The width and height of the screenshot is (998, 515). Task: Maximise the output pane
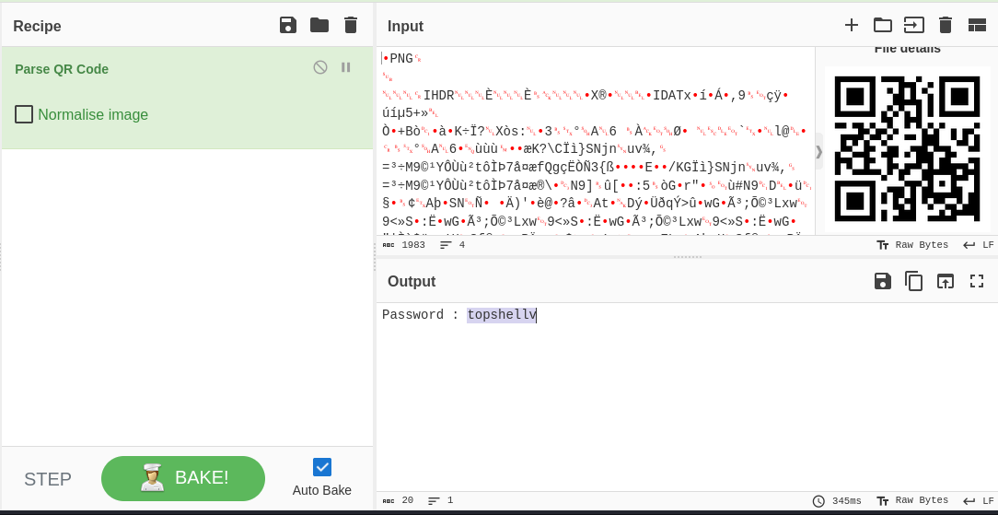977,281
